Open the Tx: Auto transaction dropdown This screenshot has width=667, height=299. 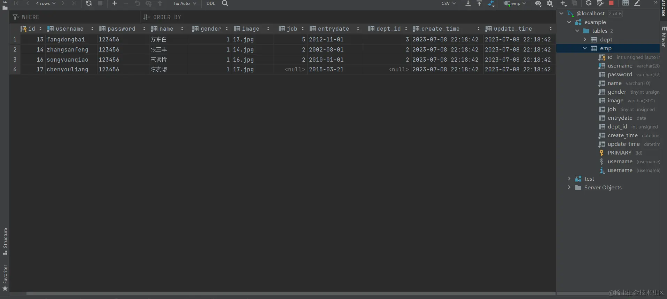coord(185,3)
